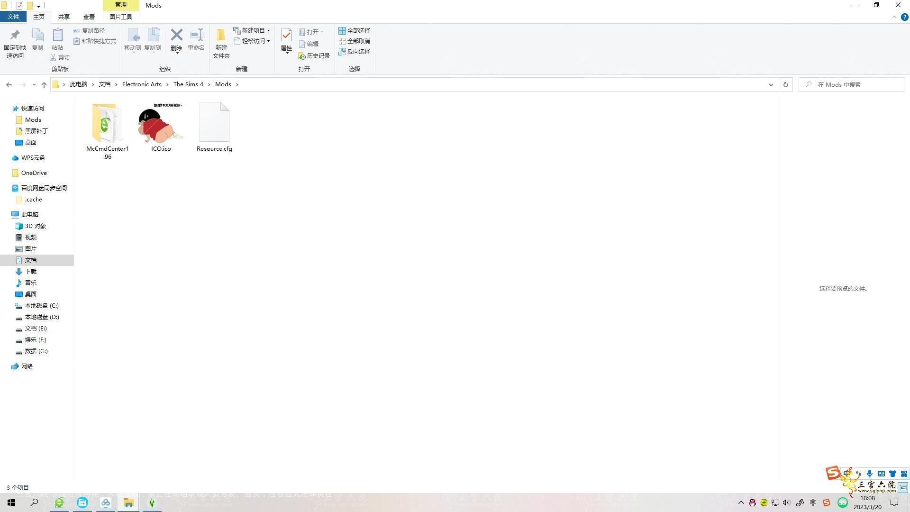This screenshot has width=910, height=512.
Task: Switch to the Share (共享) ribbon tab
Action: 64,17
